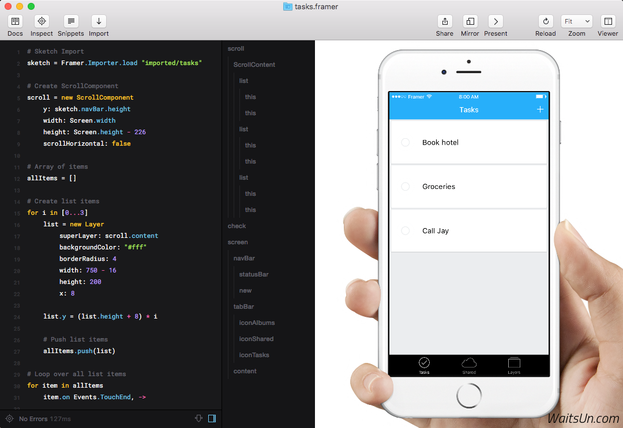Click the tabBar layer in tree
The height and width of the screenshot is (428, 623).
pyautogui.click(x=243, y=306)
